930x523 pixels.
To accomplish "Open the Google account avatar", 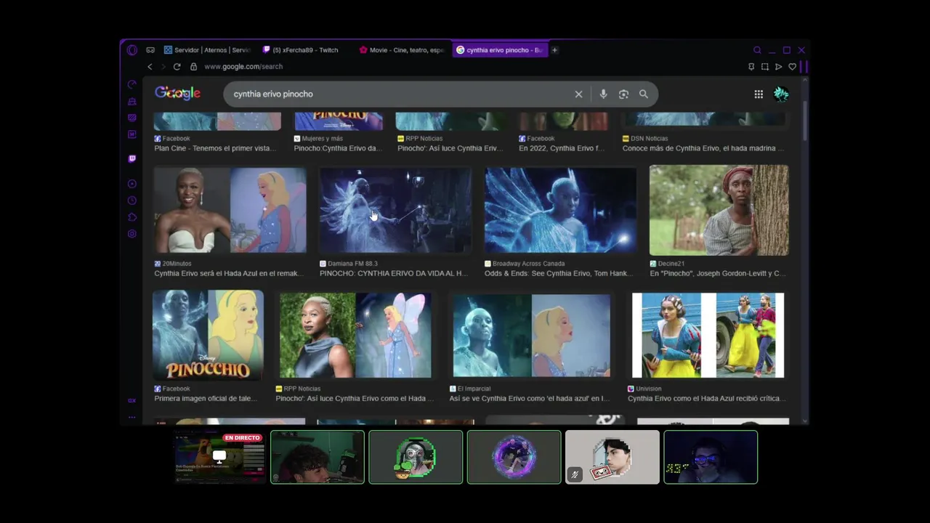I will (781, 94).
